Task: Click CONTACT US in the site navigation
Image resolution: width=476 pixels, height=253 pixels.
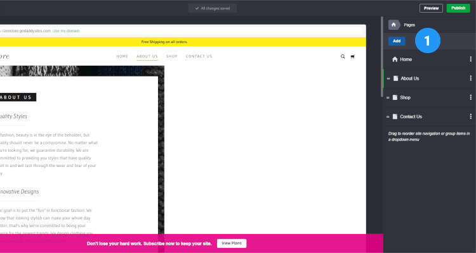Action: (x=199, y=56)
